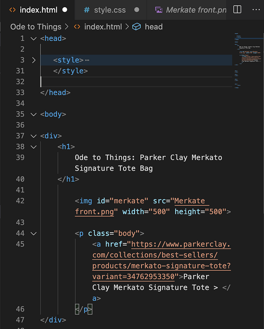The image size is (264, 329).
Task: Click the CSS hash icon in style.css tab
Action: [x=87, y=10]
